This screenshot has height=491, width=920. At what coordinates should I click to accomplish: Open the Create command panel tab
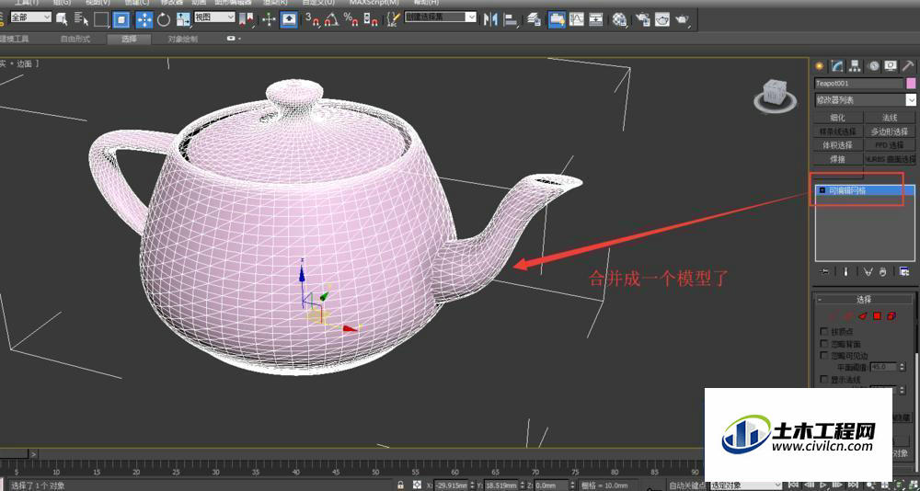819,65
